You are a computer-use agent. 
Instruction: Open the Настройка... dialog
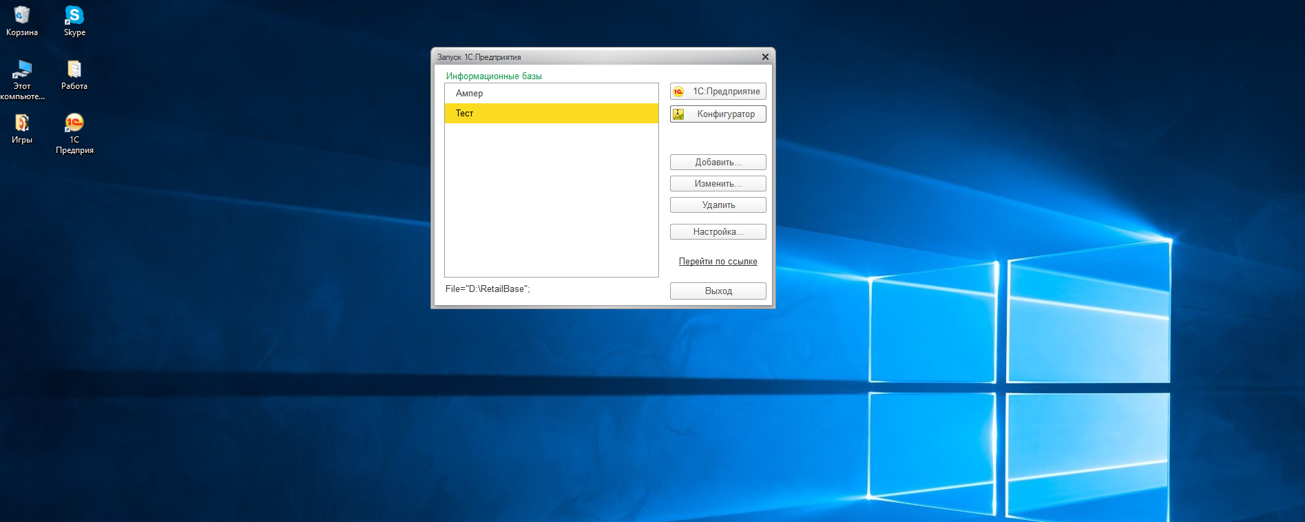pyautogui.click(x=718, y=232)
